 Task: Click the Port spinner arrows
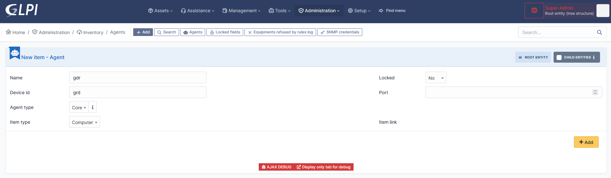[595, 92]
